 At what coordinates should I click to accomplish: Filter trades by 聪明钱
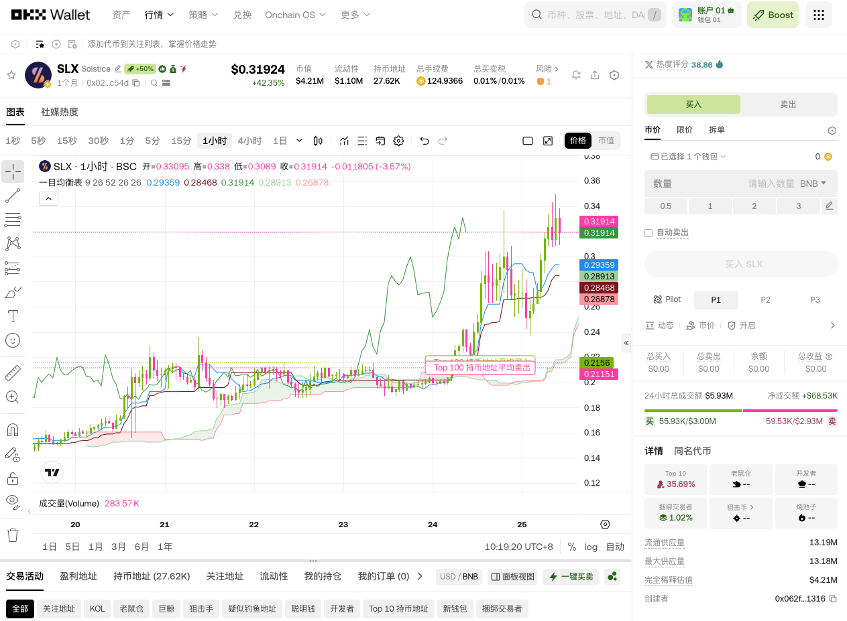coord(302,609)
